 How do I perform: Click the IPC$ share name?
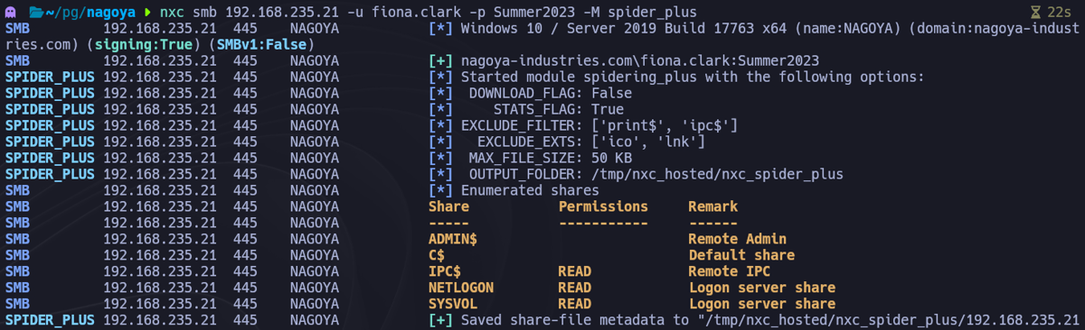point(445,272)
